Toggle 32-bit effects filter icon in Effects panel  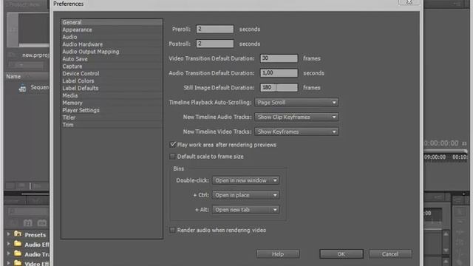[x=28, y=223]
